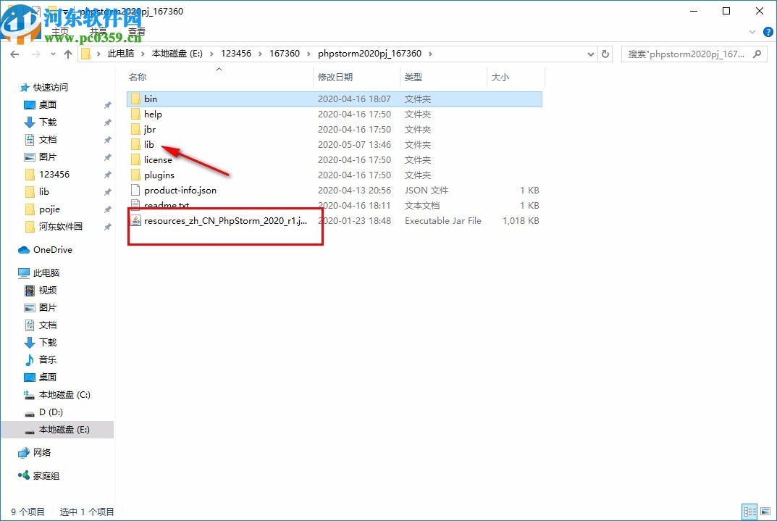Click the back navigation arrow
Image resolution: width=777 pixels, height=521 pixels.
click(14, 54)
